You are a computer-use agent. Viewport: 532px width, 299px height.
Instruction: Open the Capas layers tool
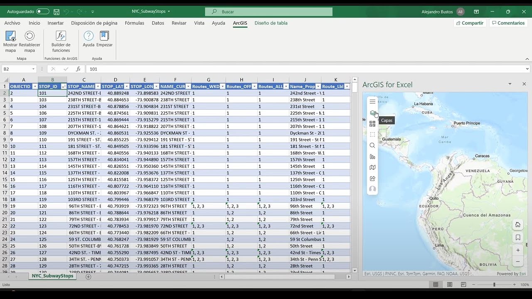372,113
